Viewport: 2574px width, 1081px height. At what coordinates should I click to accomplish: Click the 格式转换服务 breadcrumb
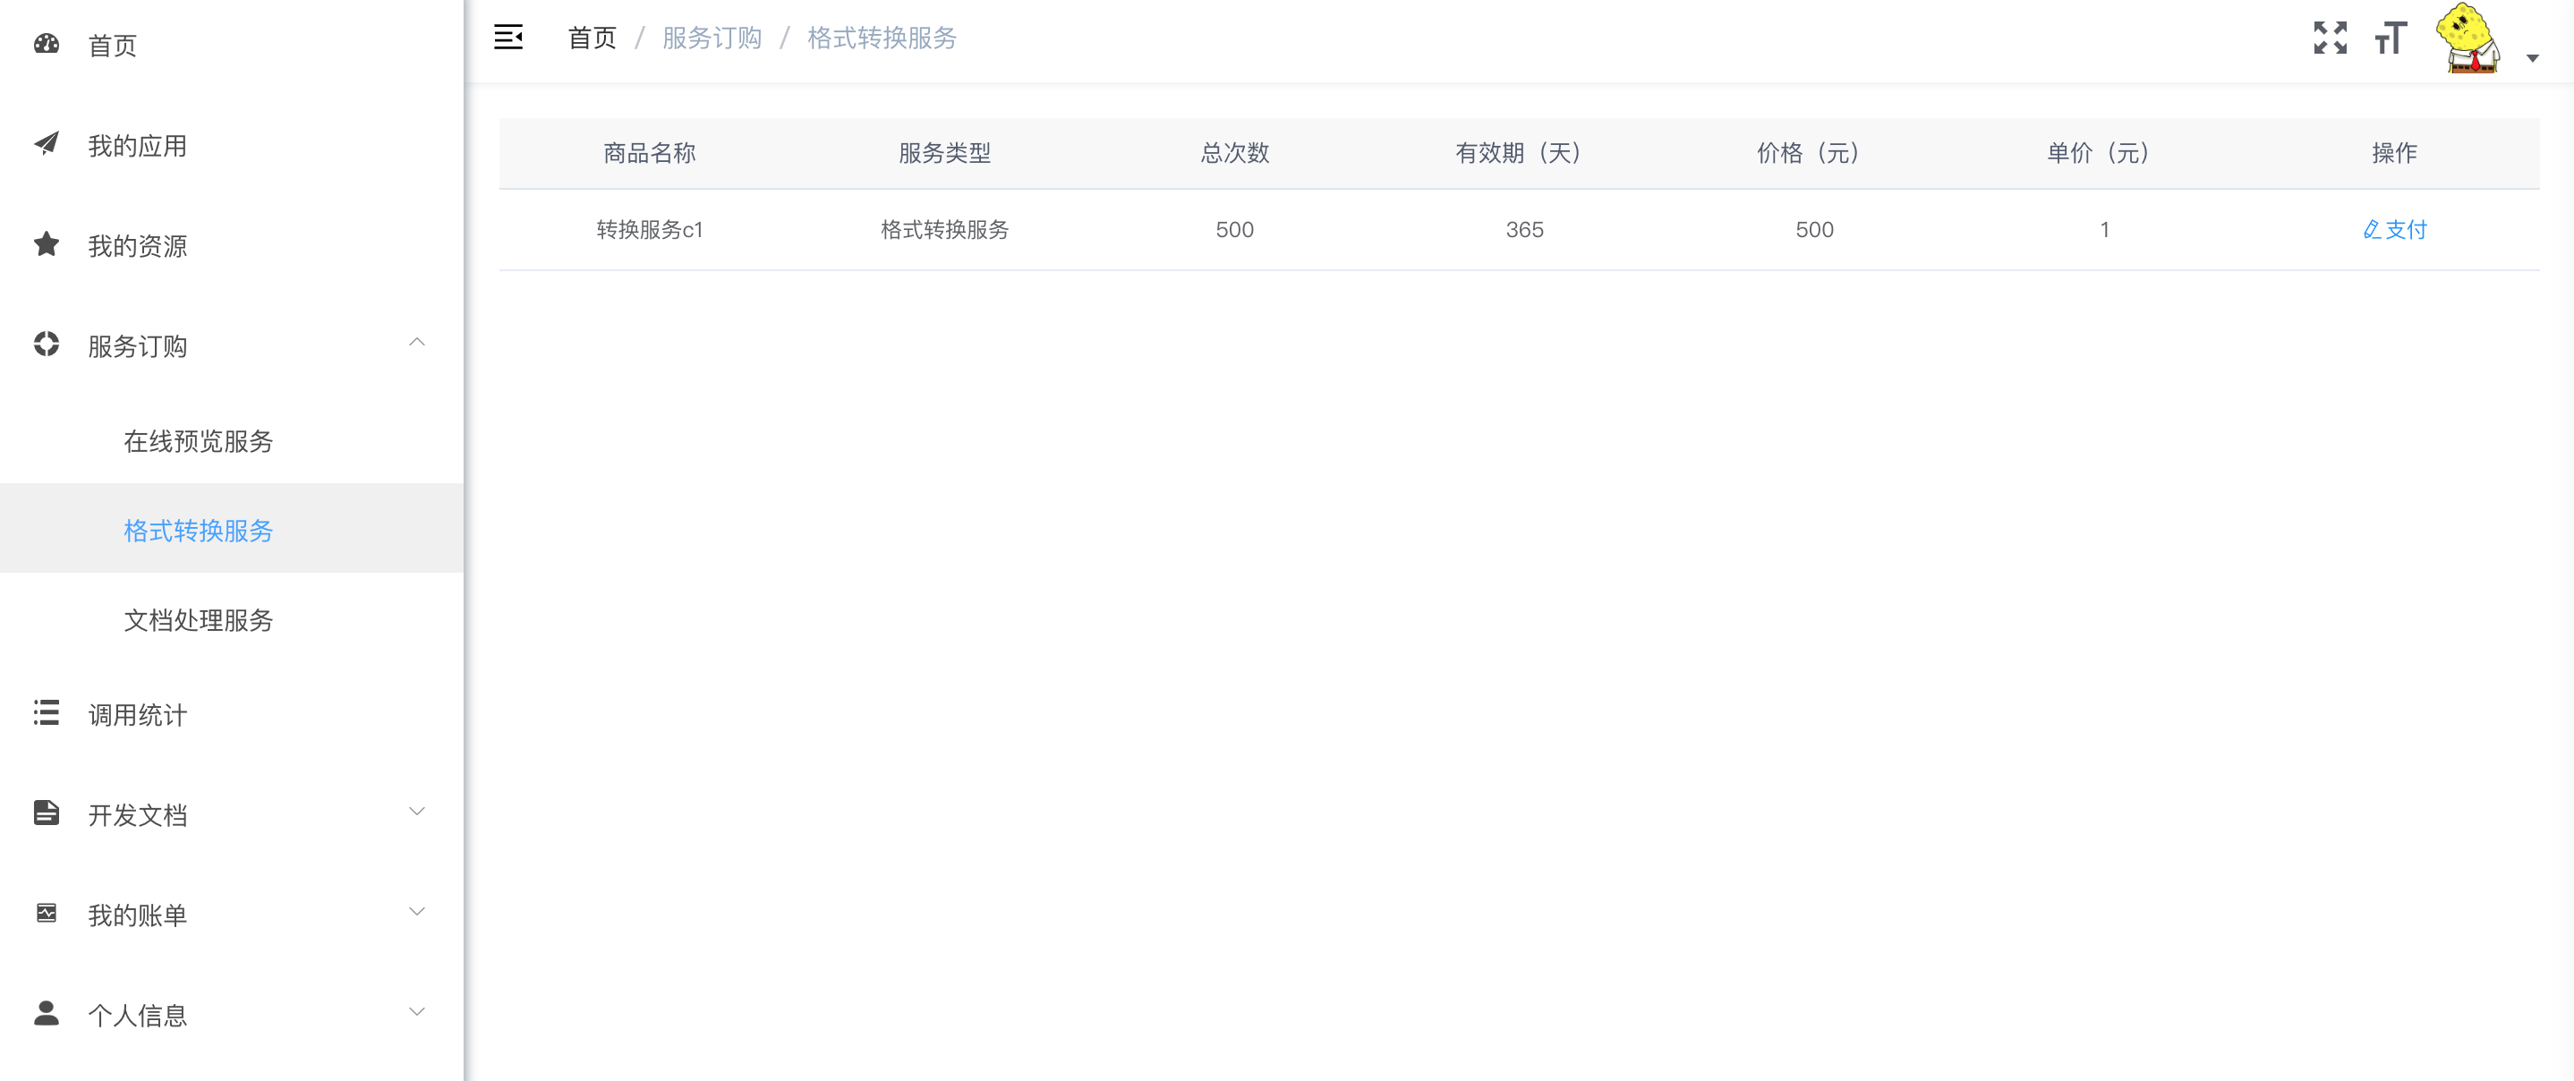[882, 38]
